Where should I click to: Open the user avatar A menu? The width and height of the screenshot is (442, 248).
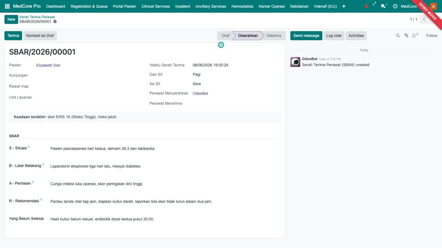pos(433,6)
